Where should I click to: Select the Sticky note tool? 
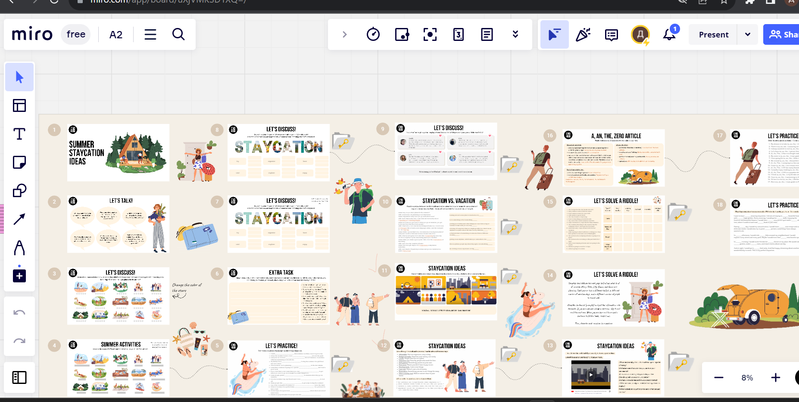tap(19, 162)
